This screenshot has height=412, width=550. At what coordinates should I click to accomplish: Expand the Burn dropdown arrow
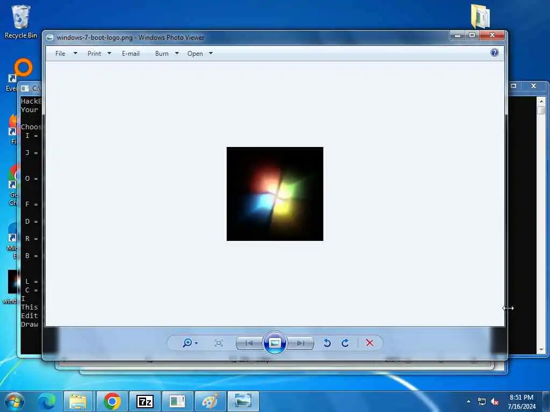coord(177,53)
